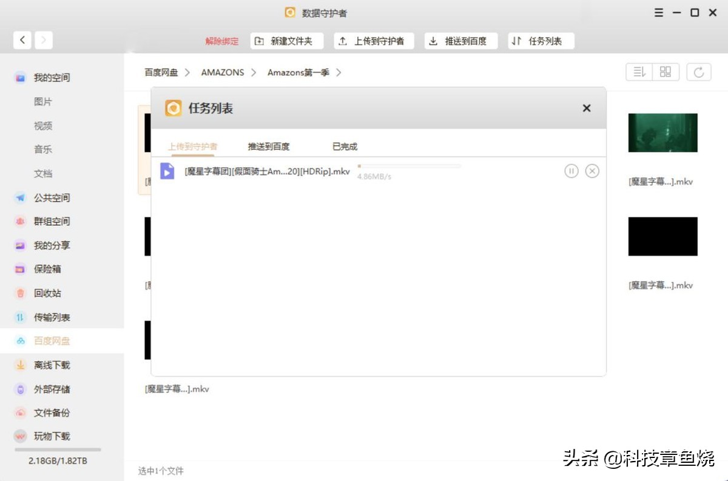This screenshot has height=481, width=728.
Task: Switch to the 已完成 completed tab
Action: (343, 146)
